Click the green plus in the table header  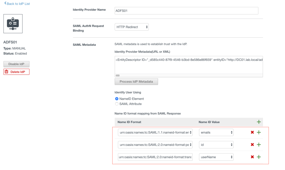click(259, 122)
